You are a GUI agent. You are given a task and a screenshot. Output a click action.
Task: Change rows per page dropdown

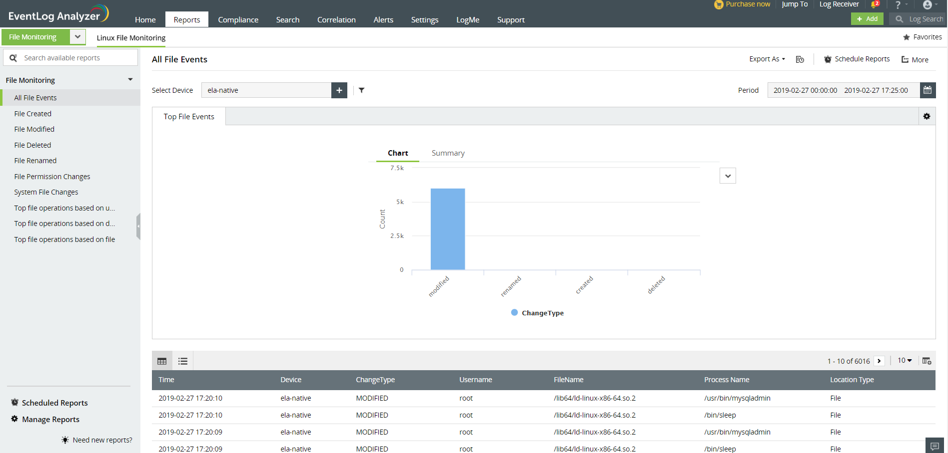point(905,360)
